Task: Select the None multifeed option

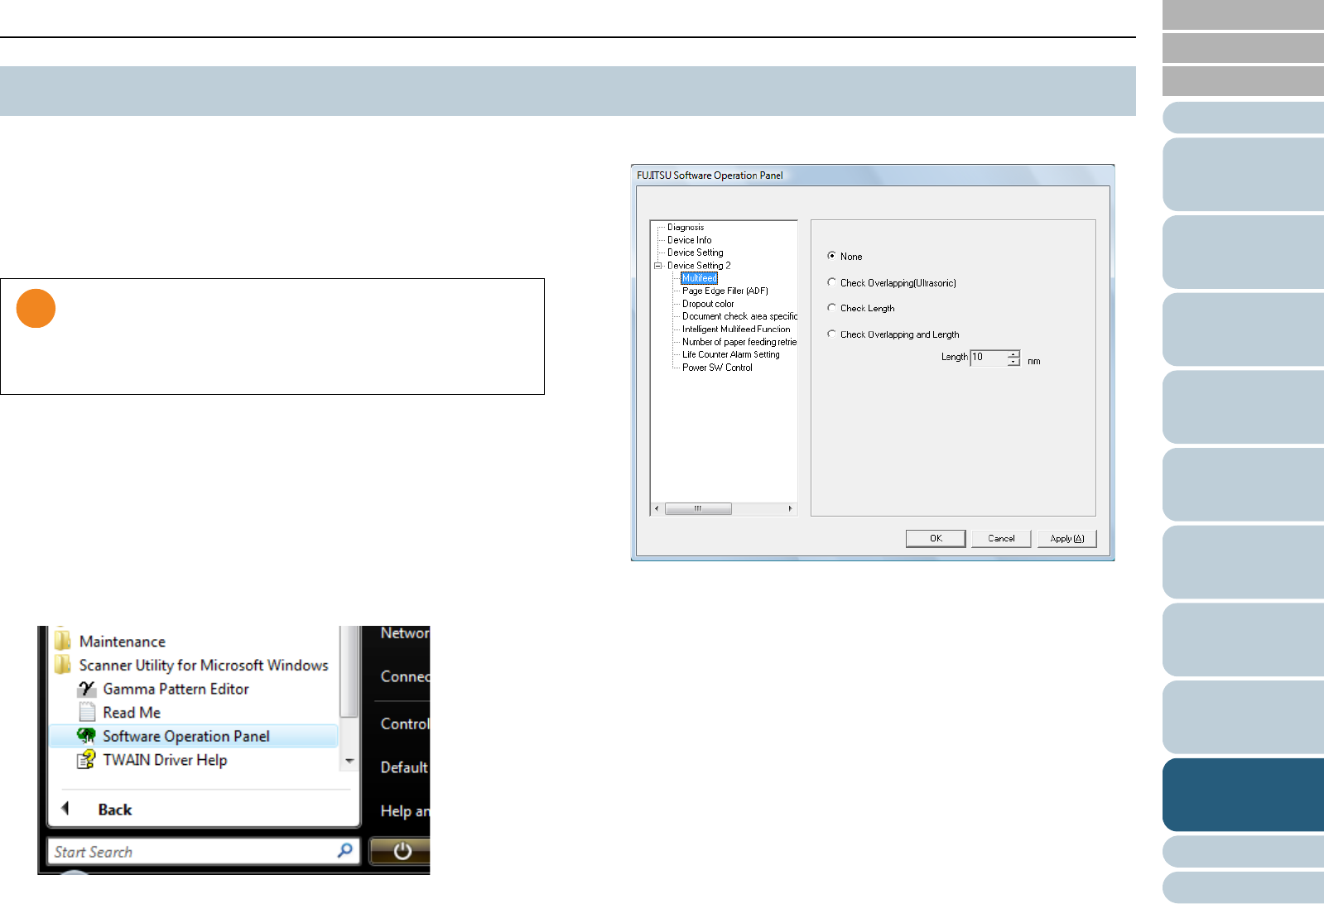Action: [x=831, y=256]
